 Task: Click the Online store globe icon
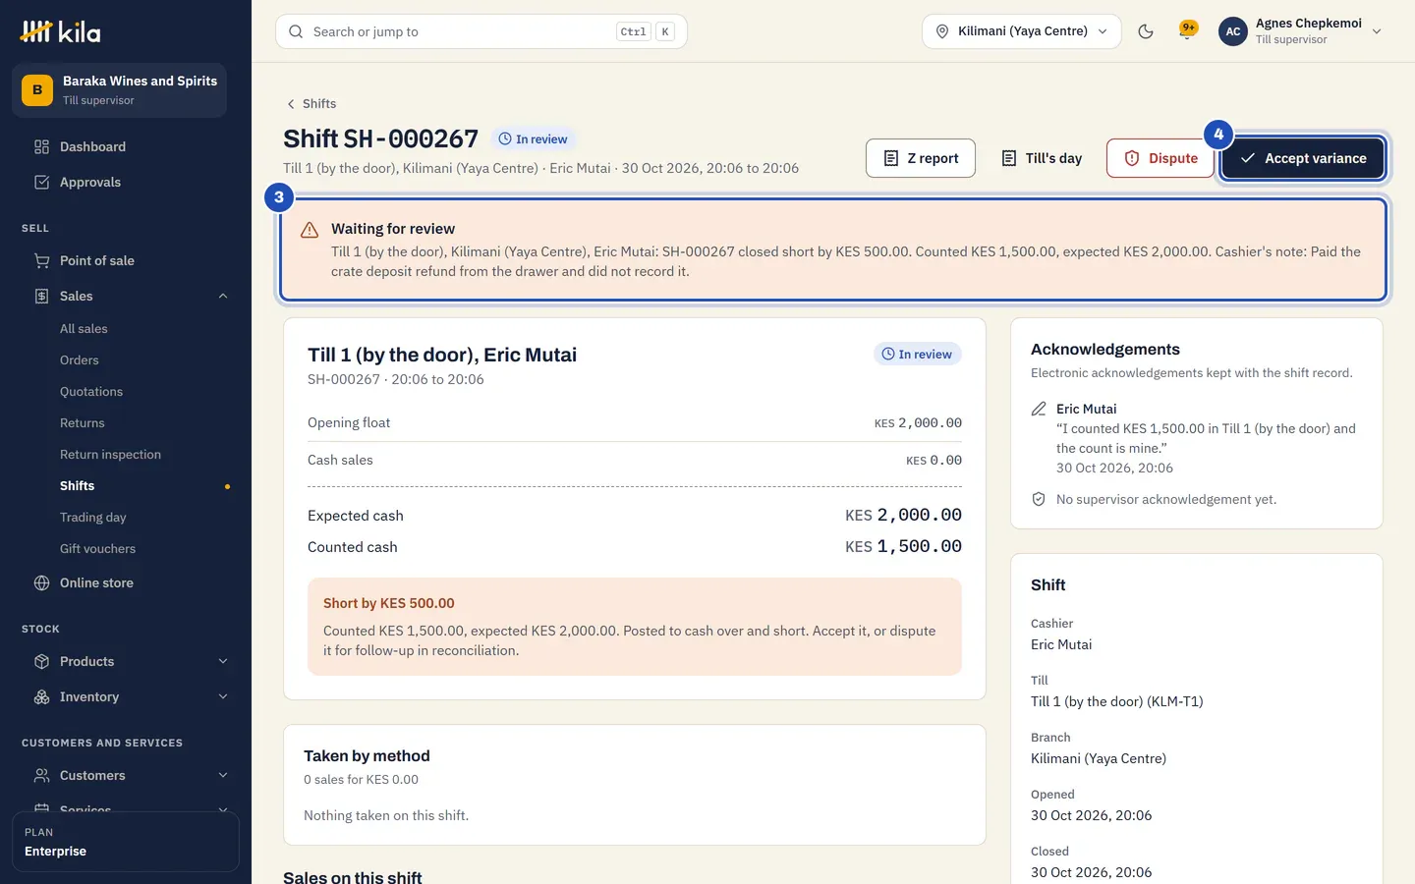tap(41, 583)
